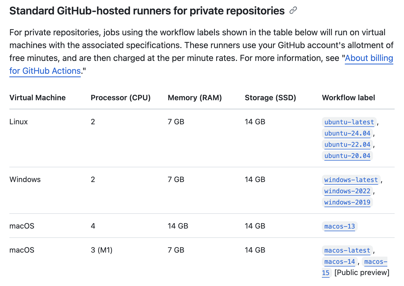
Task: Select the ubuntu-20.04 label link
Action: (347, 156)
